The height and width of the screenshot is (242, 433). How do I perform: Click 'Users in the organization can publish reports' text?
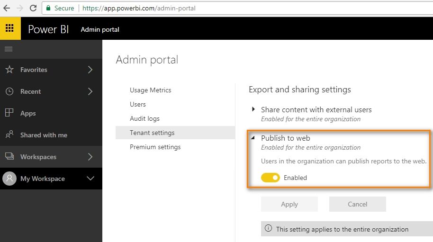[x=343, y=161]
